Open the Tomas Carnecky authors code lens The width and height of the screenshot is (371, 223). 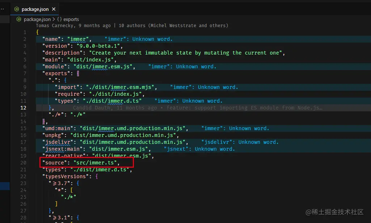click(132, 26)
